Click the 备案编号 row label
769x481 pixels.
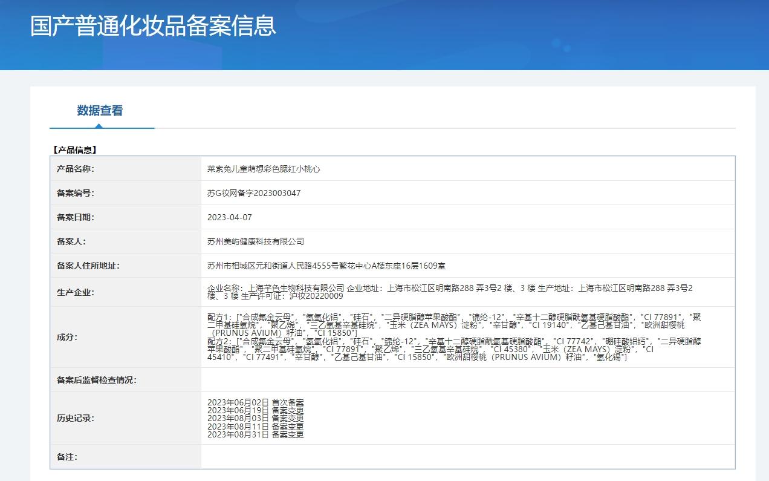tap(76, 194)
